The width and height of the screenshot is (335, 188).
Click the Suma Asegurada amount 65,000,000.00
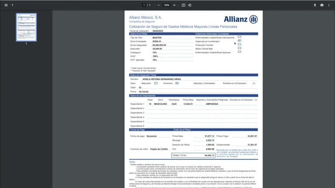(x=159, y=45)
